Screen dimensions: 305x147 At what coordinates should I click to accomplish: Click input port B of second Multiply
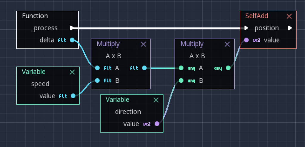pos(181,80)
